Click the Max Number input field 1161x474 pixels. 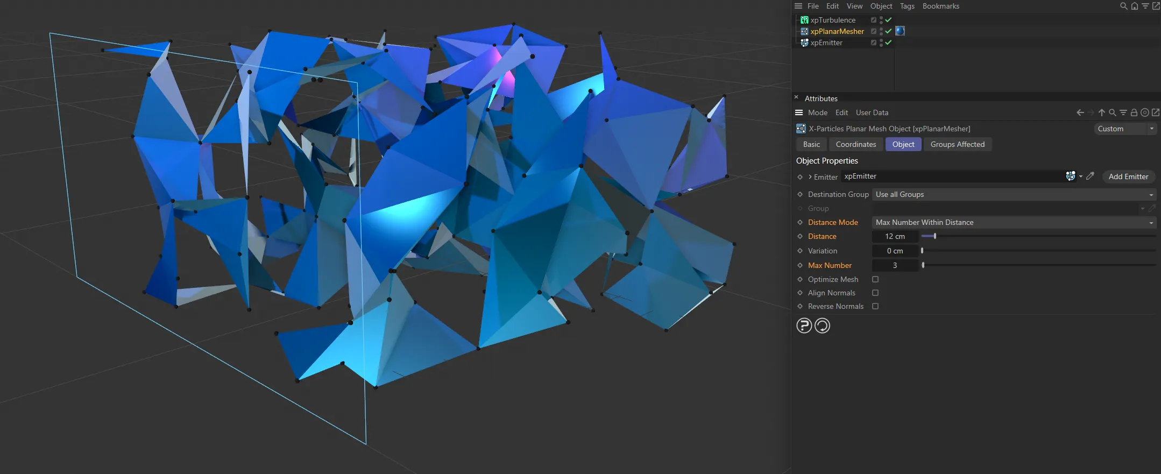[x=895, y=265]
